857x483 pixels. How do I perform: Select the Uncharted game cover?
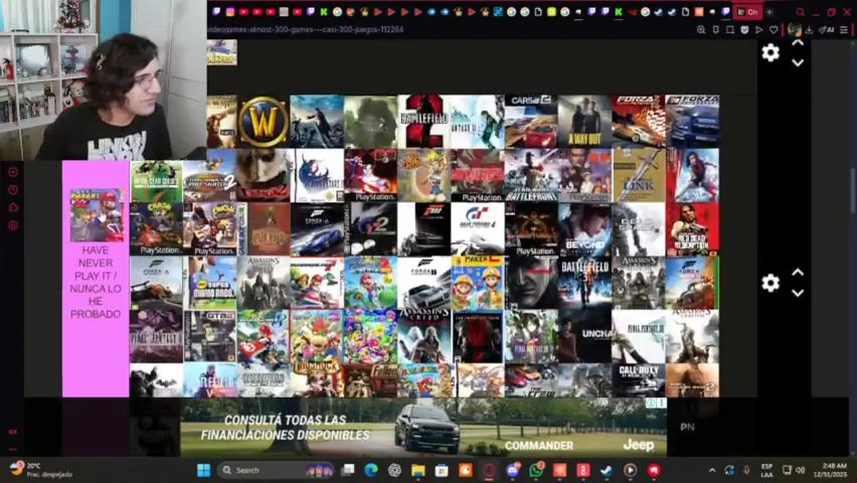pos(585,336)
